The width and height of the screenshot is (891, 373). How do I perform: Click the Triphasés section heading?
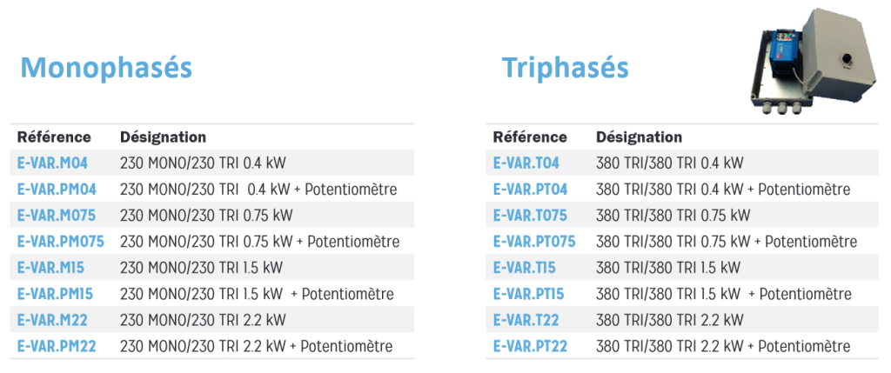coord(566,68)
